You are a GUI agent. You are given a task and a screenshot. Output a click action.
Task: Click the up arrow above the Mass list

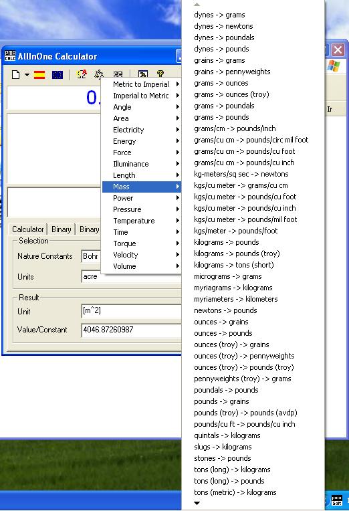[197, 5]
